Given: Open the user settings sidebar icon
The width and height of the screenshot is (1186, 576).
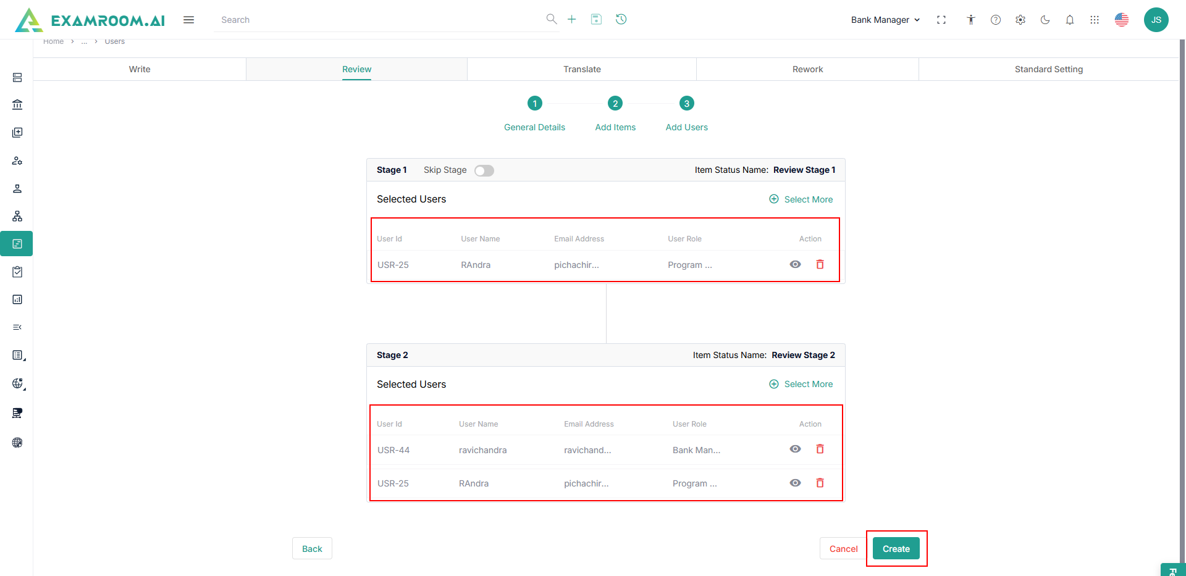Looking at the screenshot, I should tap(17, 161).
